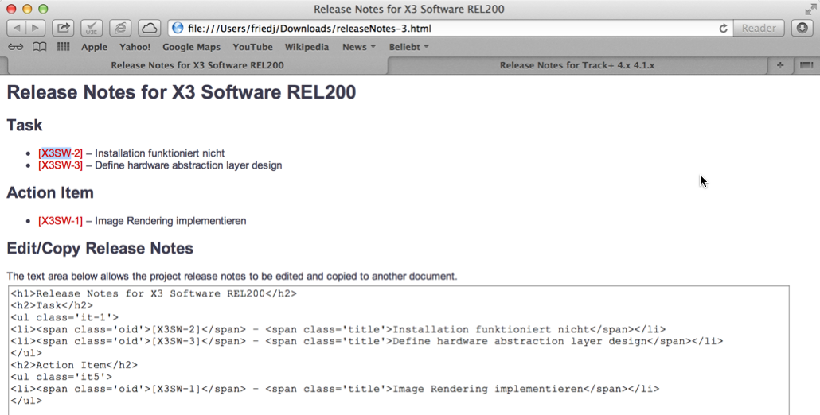820x415 pixels.
Task: Click 'Installation funktioniert nicht' text
Action: (159, 153)
